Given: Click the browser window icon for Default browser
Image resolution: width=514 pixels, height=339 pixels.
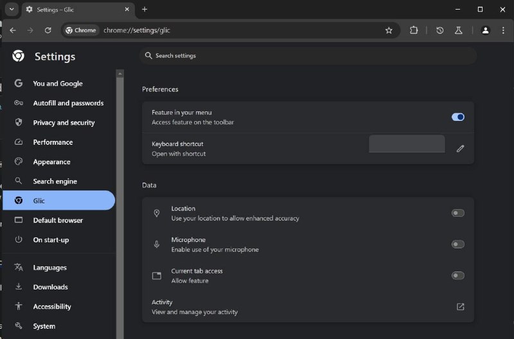Looking at the screenshot, I should (19, 220).
